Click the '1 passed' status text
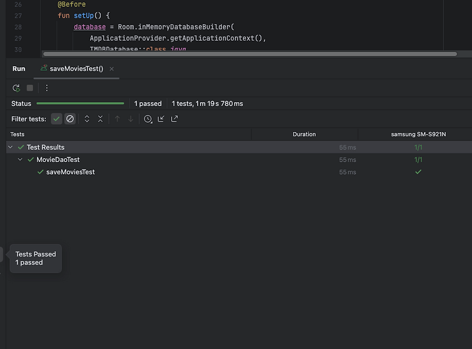Image resolution: width=472 pixels, height=349 pixels. pos(148,104)
